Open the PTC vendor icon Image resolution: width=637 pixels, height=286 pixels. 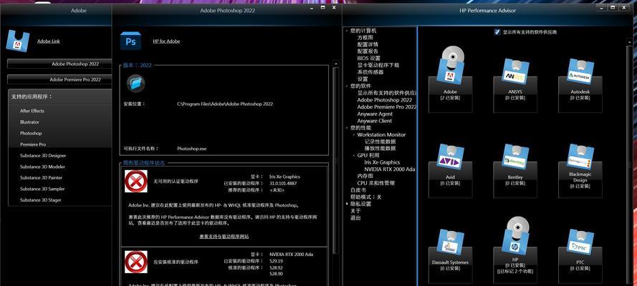[580, 243]
